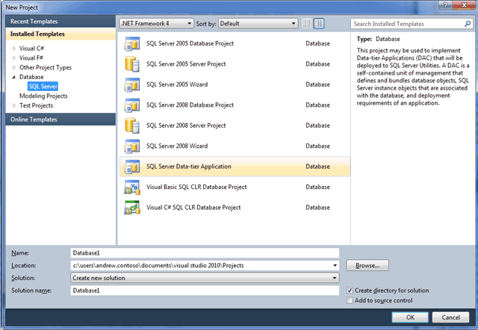The height and width of the screenshot is (330, 478).
Task: Click Test Projects label in tree
Action: pos(37,105)
